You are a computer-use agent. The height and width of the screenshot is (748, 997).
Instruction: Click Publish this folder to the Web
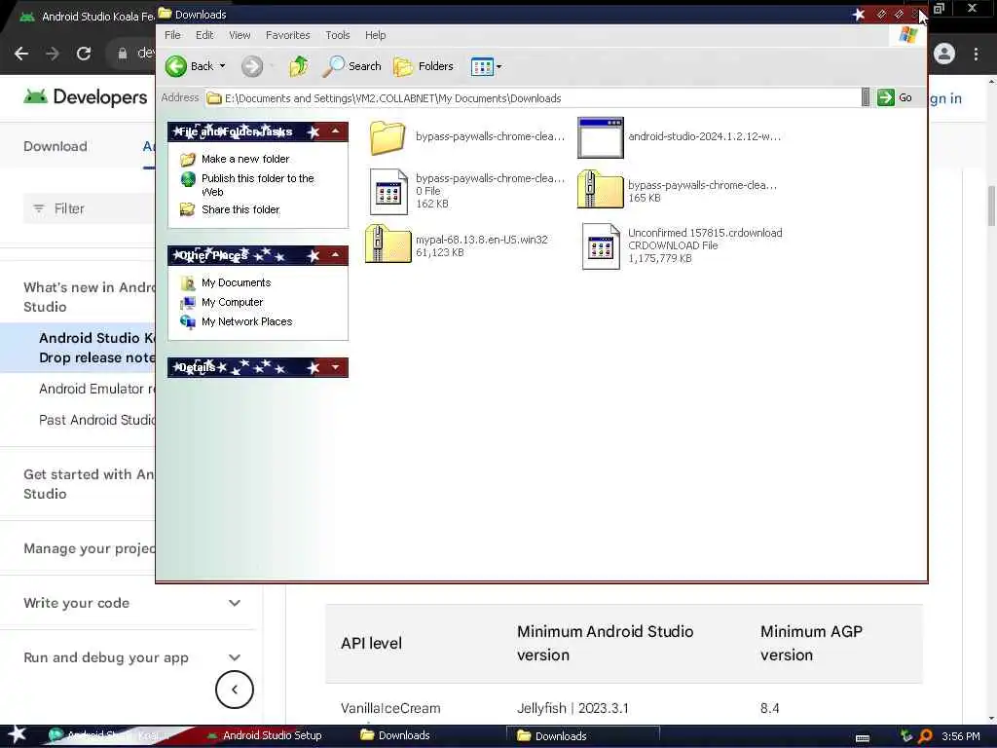[257, 184]
